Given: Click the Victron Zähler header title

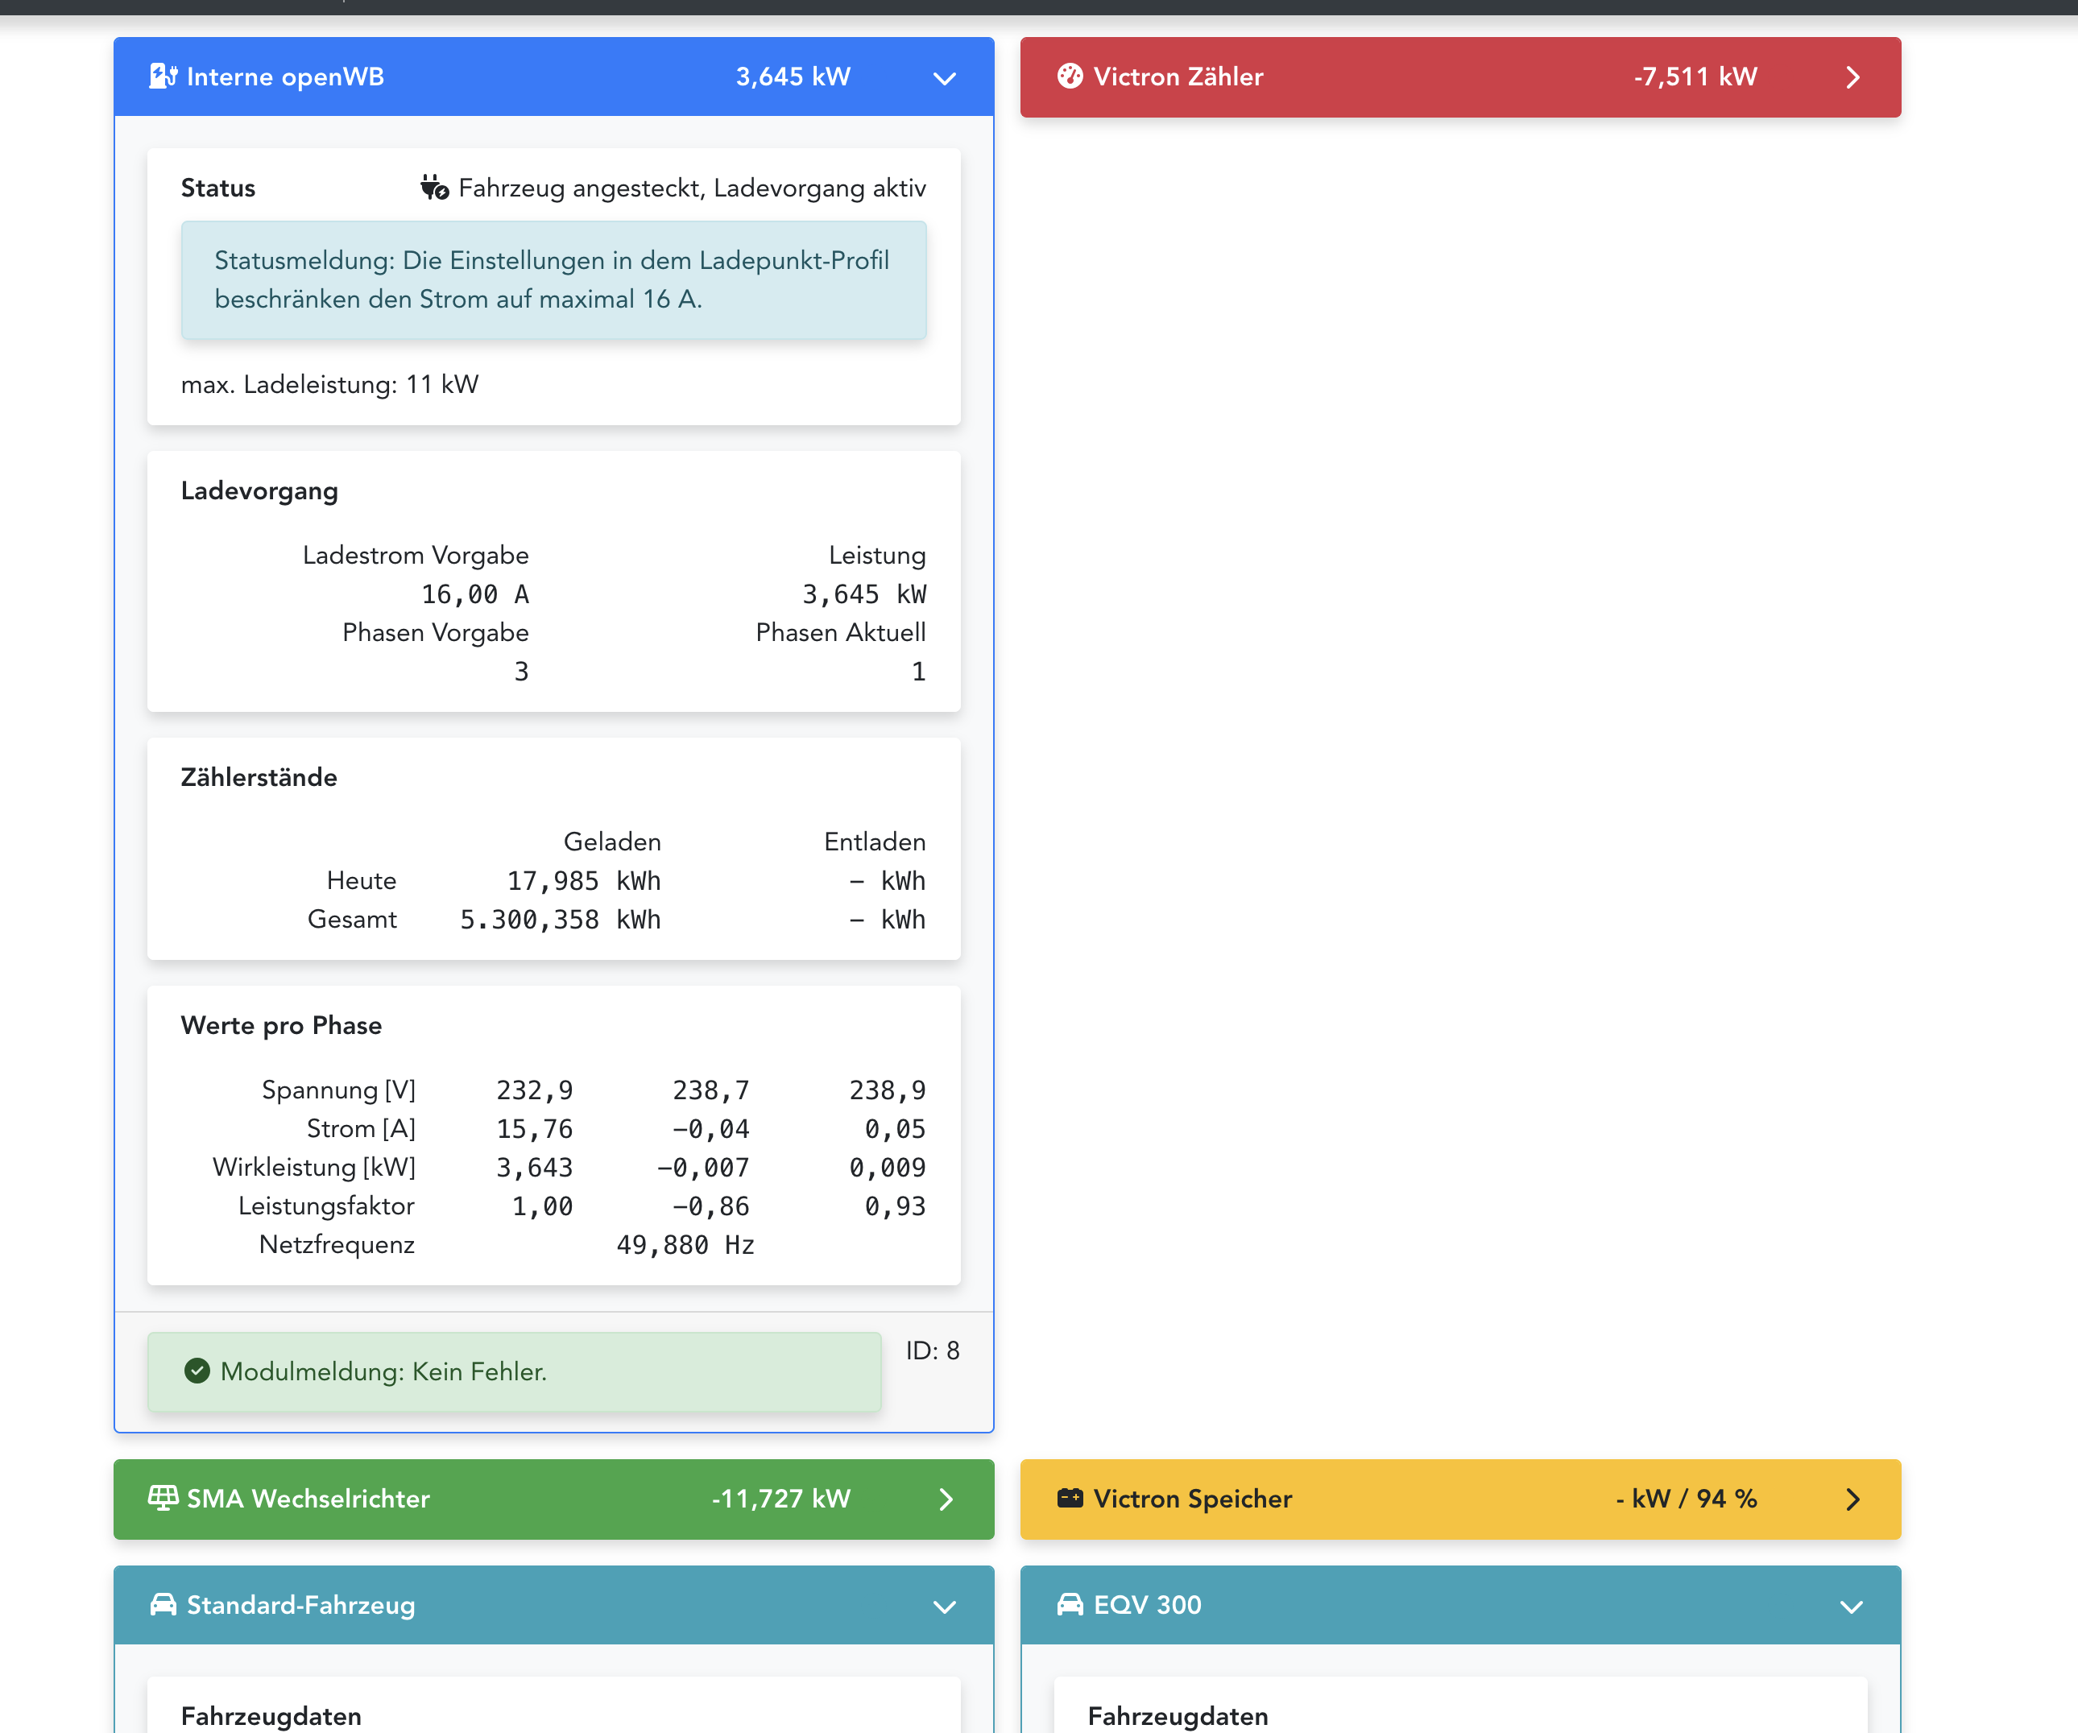Looking at the screenshot, I should [1178, 77].
